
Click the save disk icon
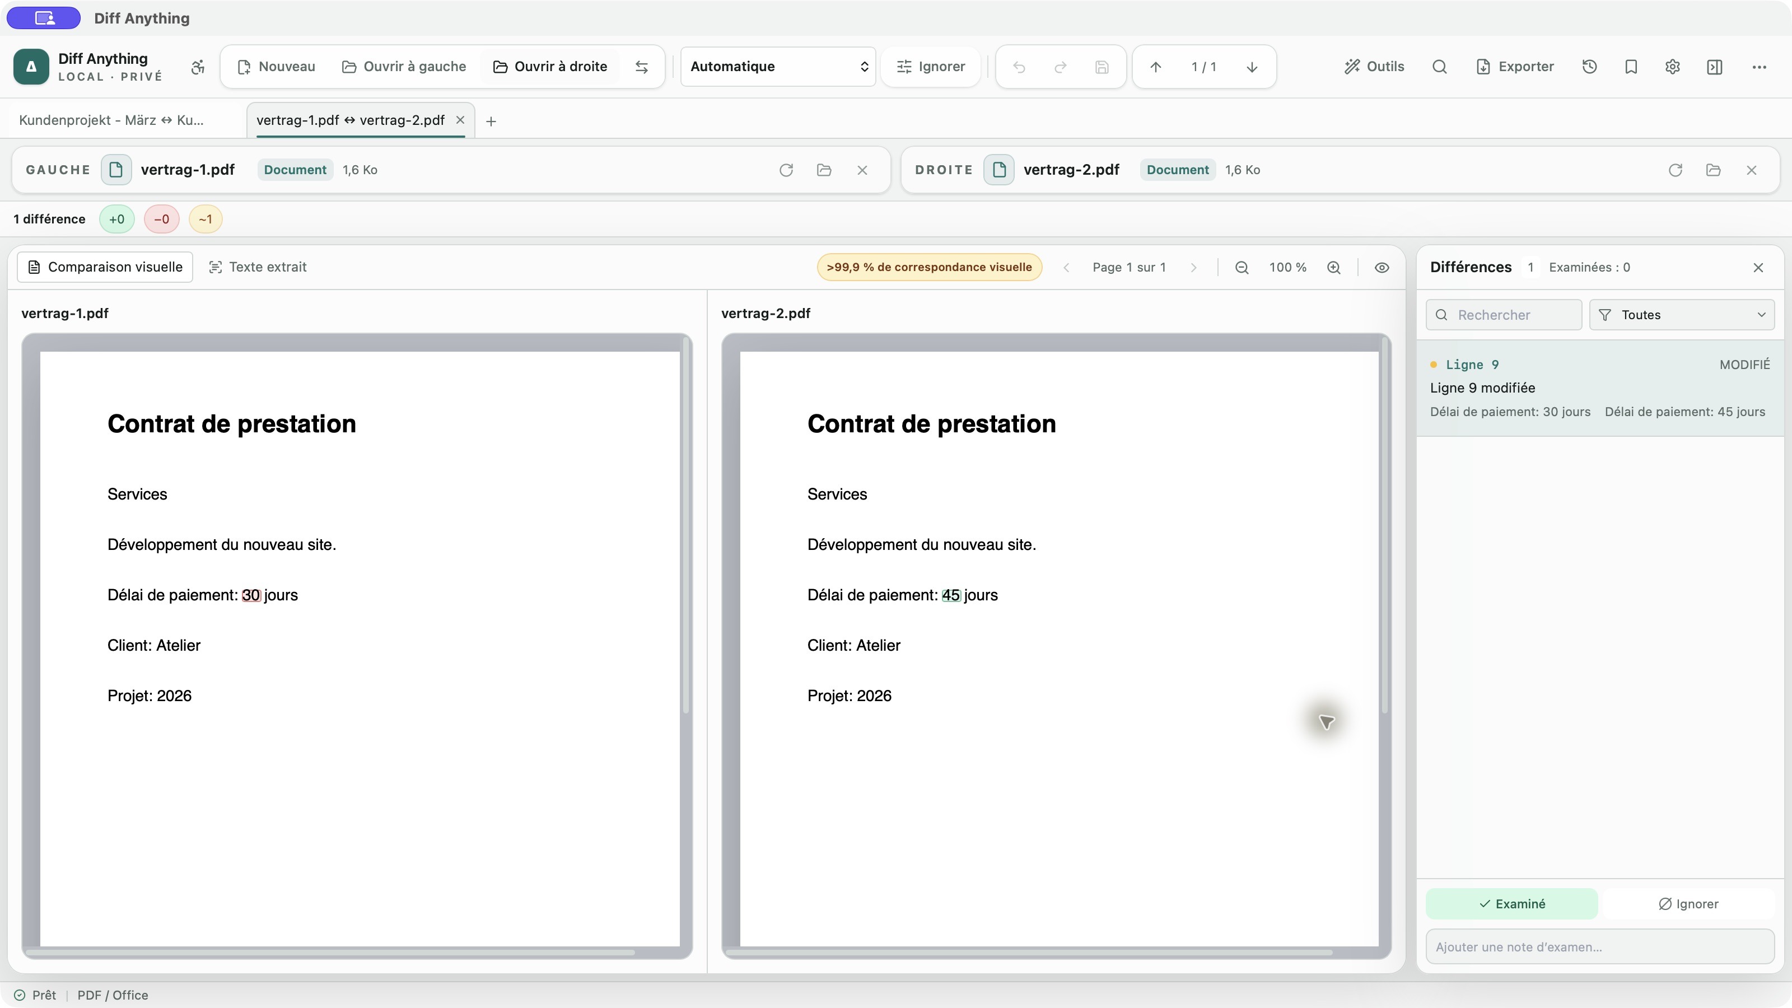pos(1102,67)
